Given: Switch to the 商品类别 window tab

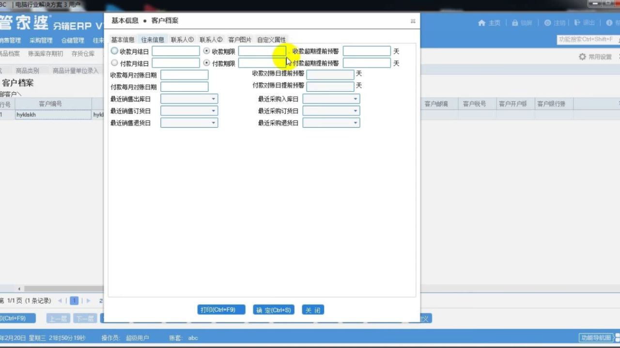Looking at the screenshot, I should click(x=27, y=71).
